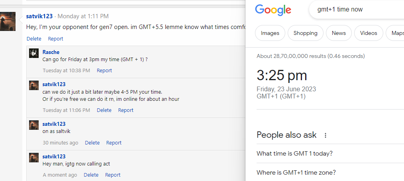The width and height of the screenshot is (404, 181).
Task: Click the Google logo
Action: pos(273,10)
